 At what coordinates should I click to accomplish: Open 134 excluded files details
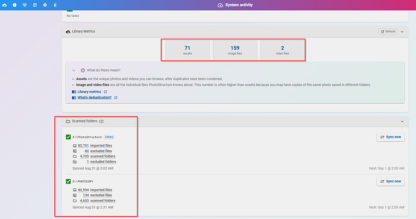click(97, 195)
